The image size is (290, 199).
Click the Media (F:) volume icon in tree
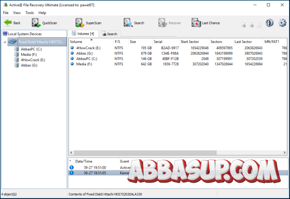click(17, 54)
